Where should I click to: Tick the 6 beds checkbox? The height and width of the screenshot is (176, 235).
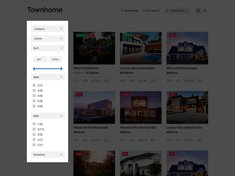tap(34, 106)
